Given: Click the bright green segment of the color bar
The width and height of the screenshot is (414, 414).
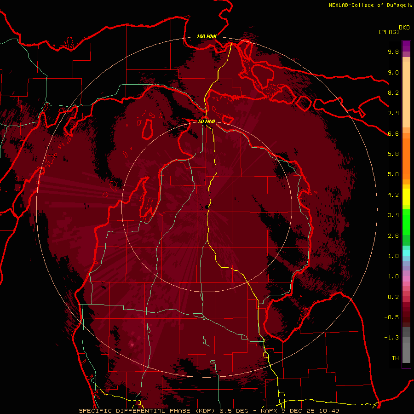Looking at the screenshot, I should [406, 222].
